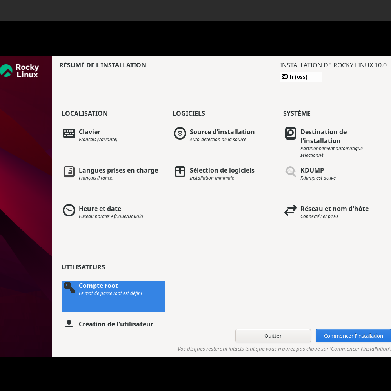The image size is (391, 391).
Task: Click Commencer l'installation
Action: pos(353,336)
